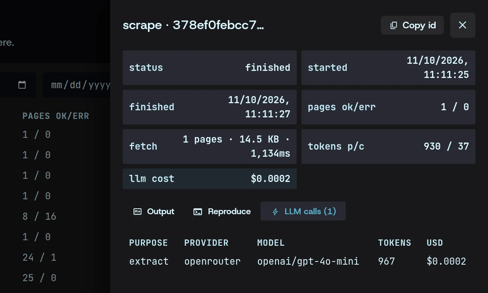Screen dimensions: 488x293
Task: Click the PROVIDER column header
Action: click(x=206, y=243)
